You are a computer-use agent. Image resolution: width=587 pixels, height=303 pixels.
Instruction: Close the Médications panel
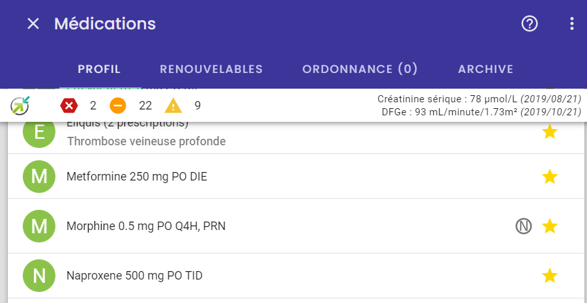33,24
